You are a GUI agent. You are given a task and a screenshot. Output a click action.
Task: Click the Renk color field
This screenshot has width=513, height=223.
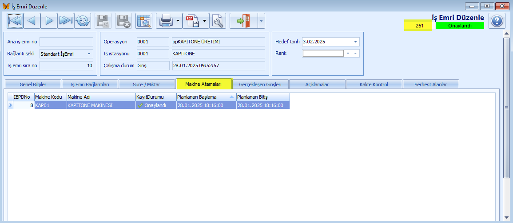click(323, 53)
